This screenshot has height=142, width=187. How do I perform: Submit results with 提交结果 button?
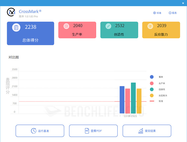147,131
